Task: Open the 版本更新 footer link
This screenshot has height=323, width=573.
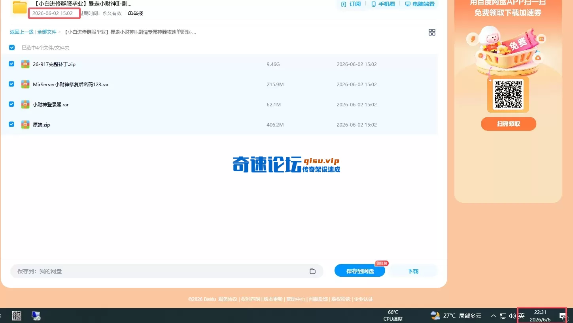Action: click(x=273, y=299)
